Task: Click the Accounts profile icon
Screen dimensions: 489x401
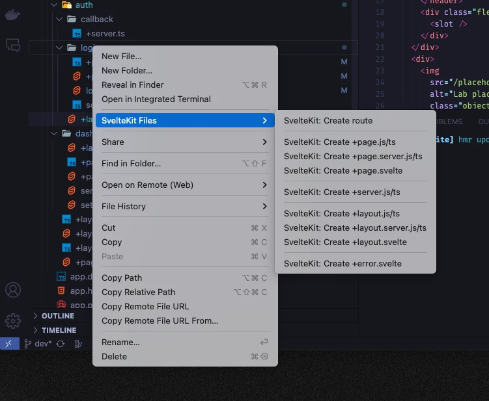Action: point(12,290)
